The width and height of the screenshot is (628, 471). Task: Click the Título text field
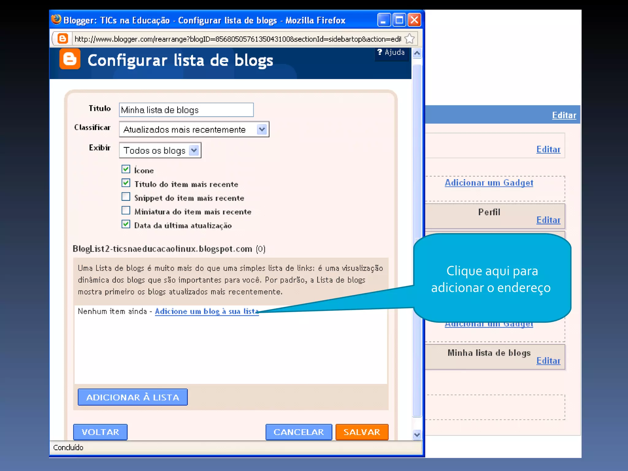[x=186, y=110]
